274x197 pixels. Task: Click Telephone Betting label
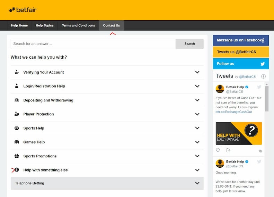pos(29,183)
